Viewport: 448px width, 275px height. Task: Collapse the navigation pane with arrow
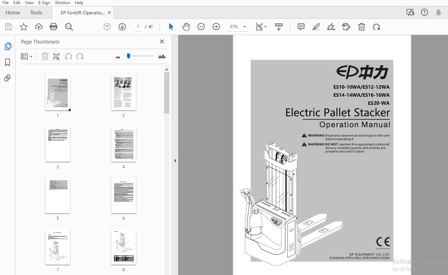(175, 160)
